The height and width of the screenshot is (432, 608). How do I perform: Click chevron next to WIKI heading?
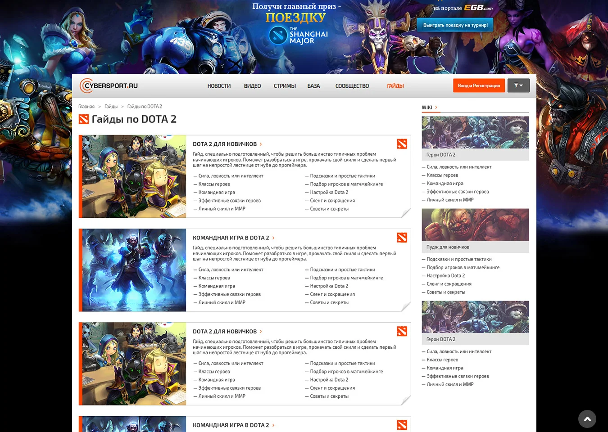tap(436, 107)
